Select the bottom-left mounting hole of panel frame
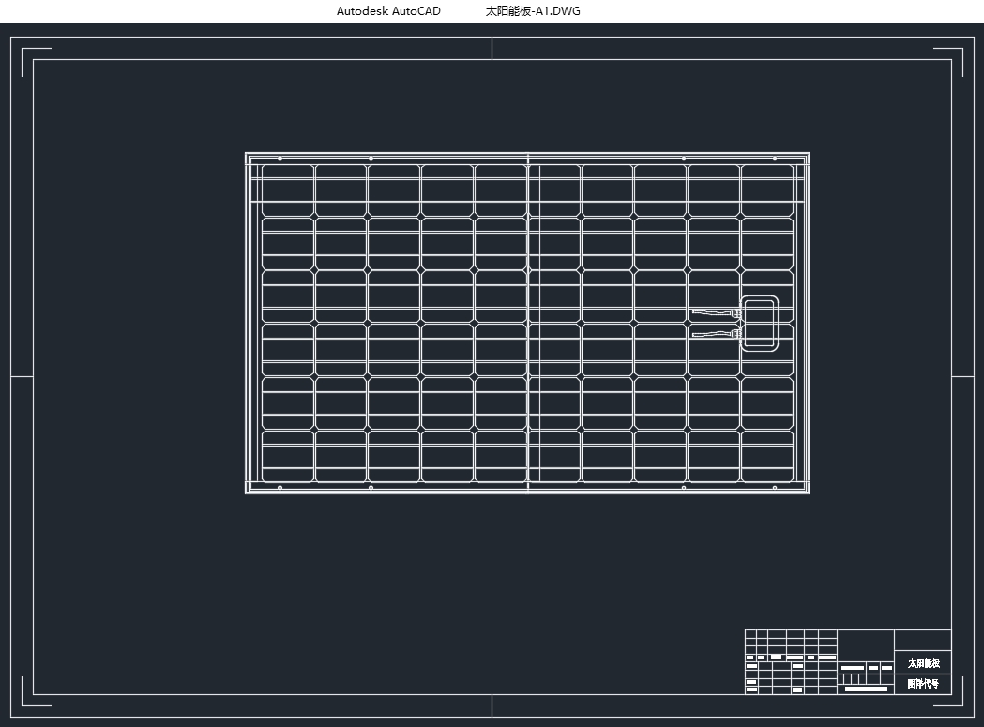The image size is (984, 727). (x=280, y=488)
